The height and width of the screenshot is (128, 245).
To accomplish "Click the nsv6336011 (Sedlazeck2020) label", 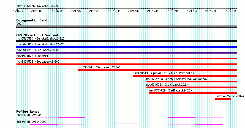I will (99, 67).
